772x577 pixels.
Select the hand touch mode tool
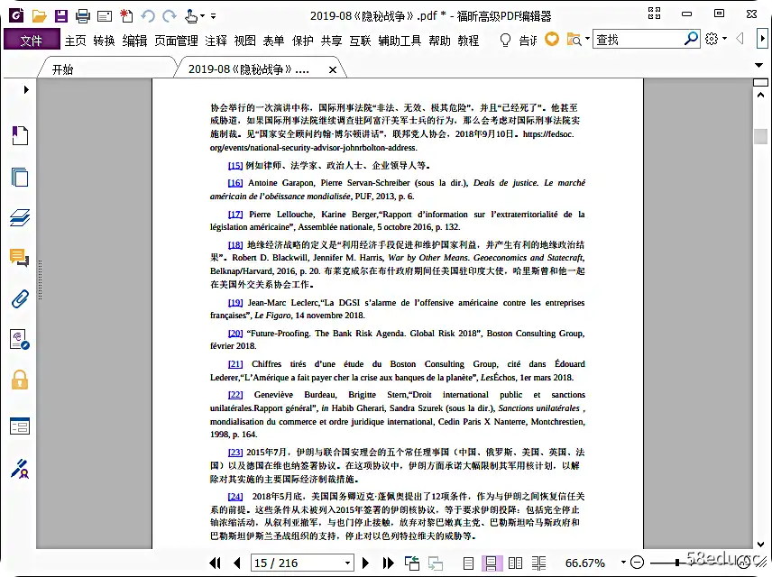coord(191,16)
